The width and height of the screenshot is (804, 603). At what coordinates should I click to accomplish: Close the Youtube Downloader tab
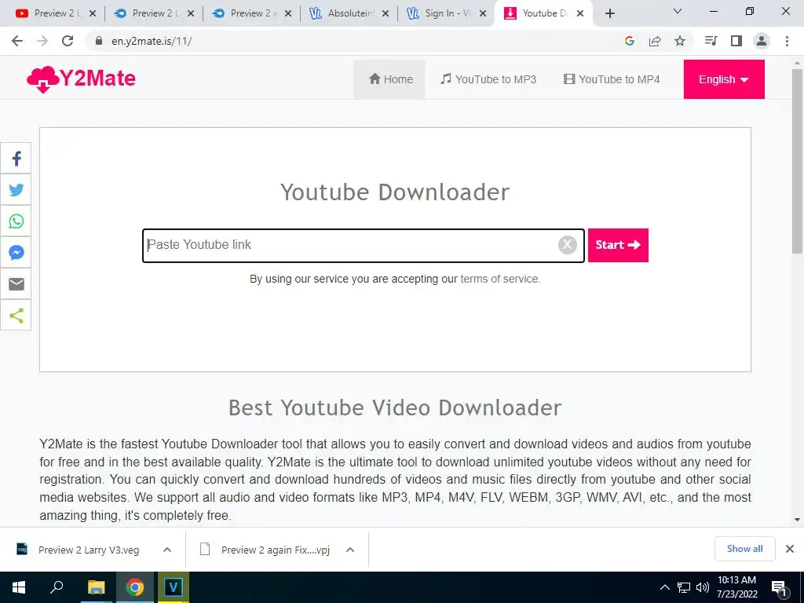[580, 14]
